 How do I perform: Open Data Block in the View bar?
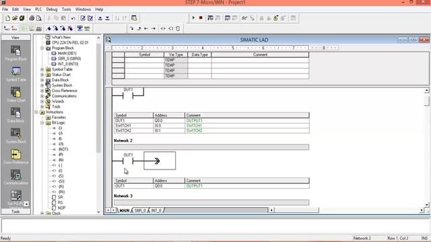point(15,115)
